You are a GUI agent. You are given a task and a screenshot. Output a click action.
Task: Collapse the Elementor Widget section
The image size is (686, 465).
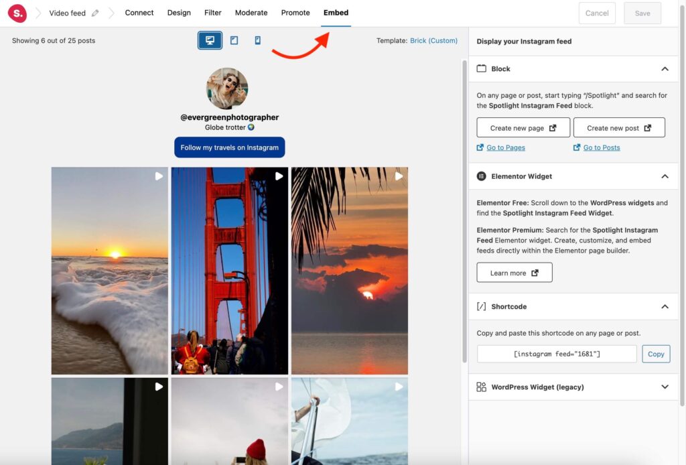coord(665,176)
